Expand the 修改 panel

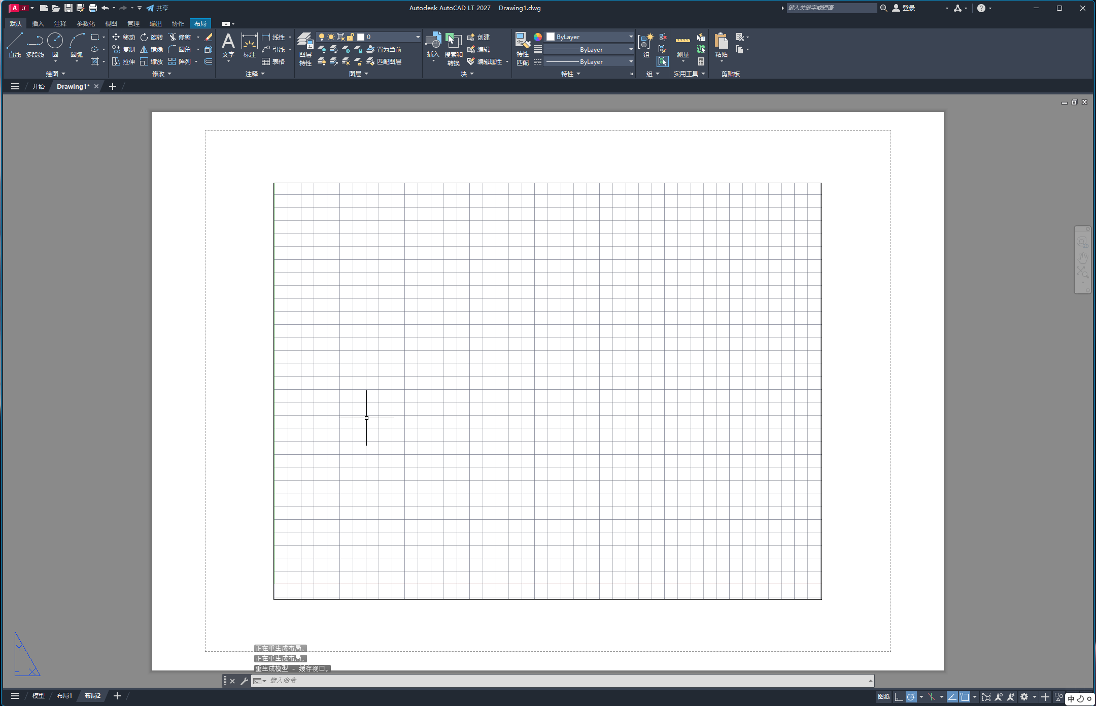(x=161, y=74)
